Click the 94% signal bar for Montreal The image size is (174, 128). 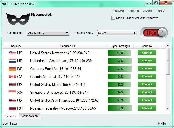(x=120, y=77)
